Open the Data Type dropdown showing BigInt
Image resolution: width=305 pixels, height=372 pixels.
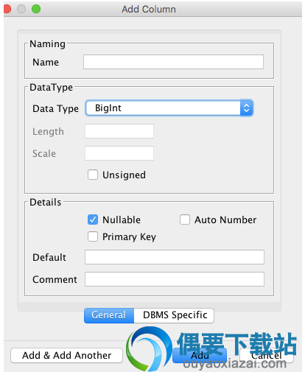[169, 108]
